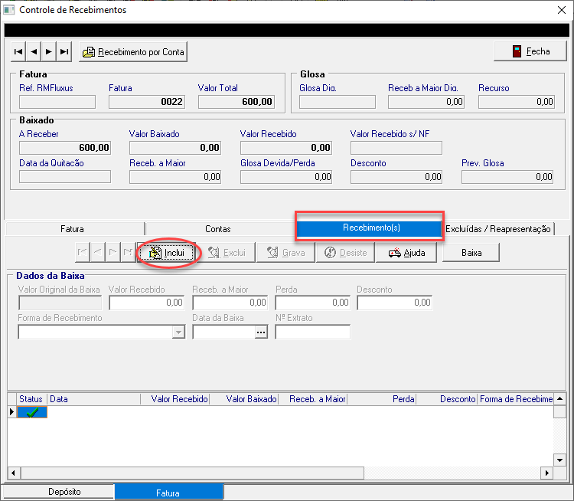Viewport: 574px width, 501px height.
Task: Click the Valor Baixado field
Action: [x=175, y=148]
